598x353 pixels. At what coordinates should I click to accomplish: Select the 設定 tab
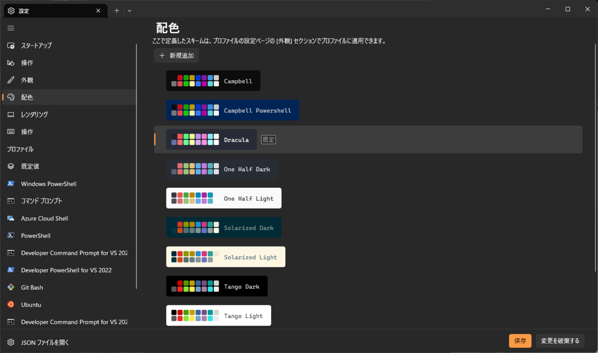[x=55, y=10]
